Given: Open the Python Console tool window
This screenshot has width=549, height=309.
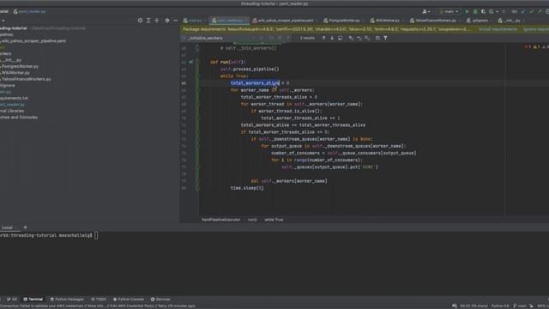Looking at the screenshot, I should pos(129,300).
